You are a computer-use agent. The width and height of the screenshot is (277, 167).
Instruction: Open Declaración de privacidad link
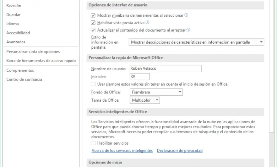click(180, 151)
